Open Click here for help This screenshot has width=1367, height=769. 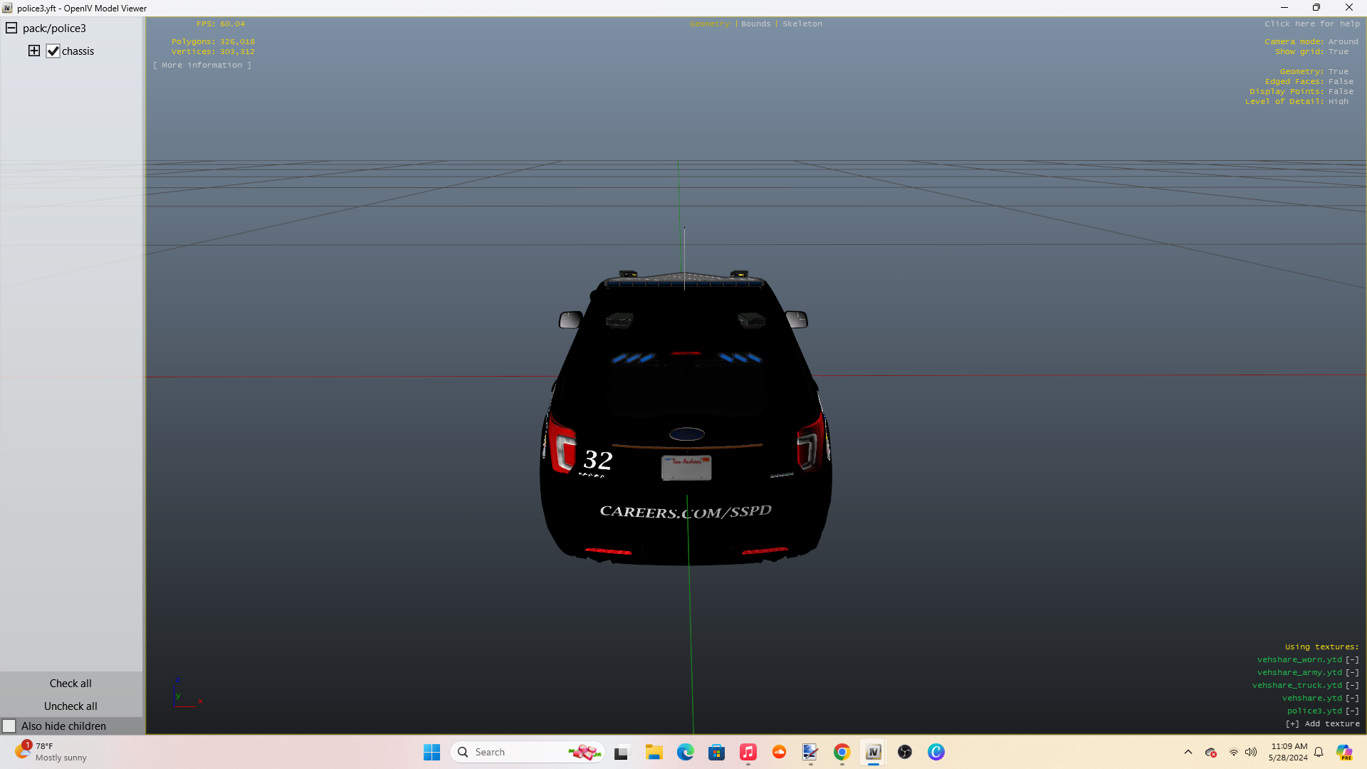[1311, 23]
